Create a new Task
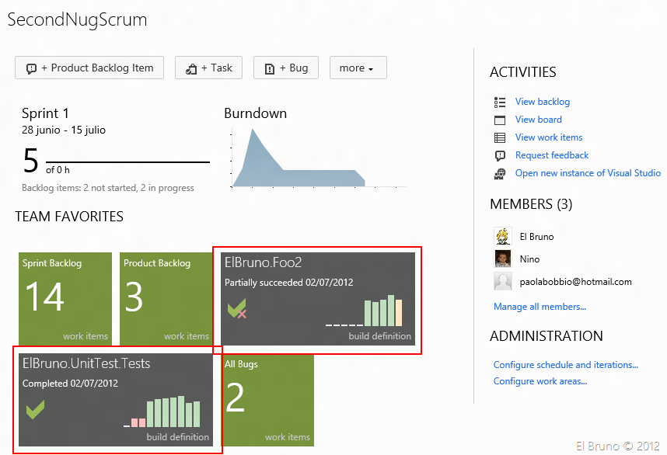 point(208,68)
